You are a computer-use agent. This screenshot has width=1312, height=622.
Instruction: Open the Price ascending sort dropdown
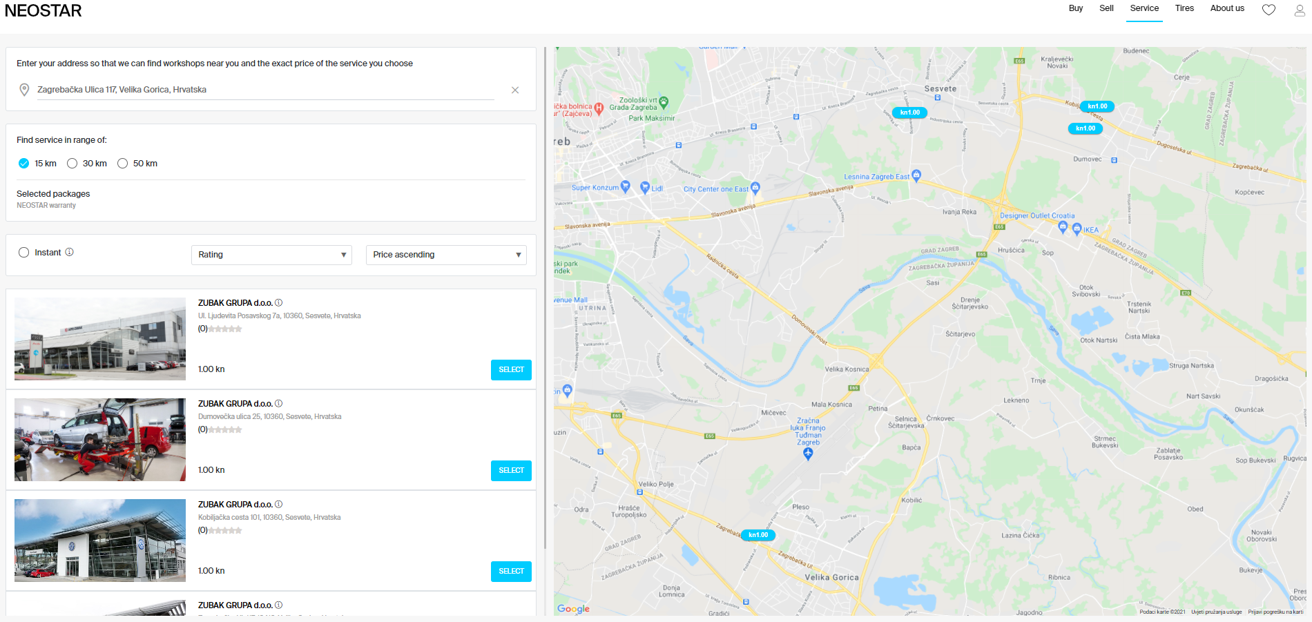[446, 255]
